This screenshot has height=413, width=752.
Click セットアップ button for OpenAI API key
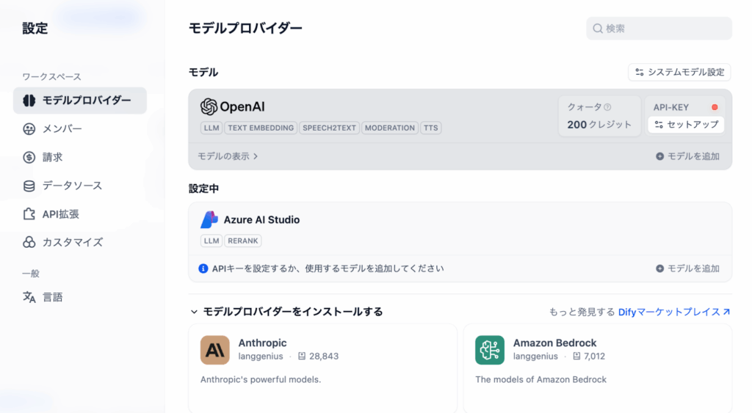(x=686, y=125)
